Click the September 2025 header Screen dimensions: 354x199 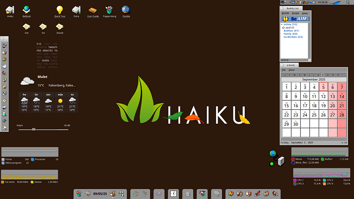[x=313, y=79]
